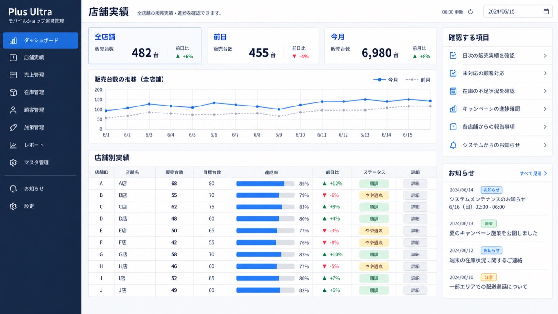Viewport: 558px width, 314px height.
Task: Open the calendar picker icon in date field
Action: tap(546, 11)
